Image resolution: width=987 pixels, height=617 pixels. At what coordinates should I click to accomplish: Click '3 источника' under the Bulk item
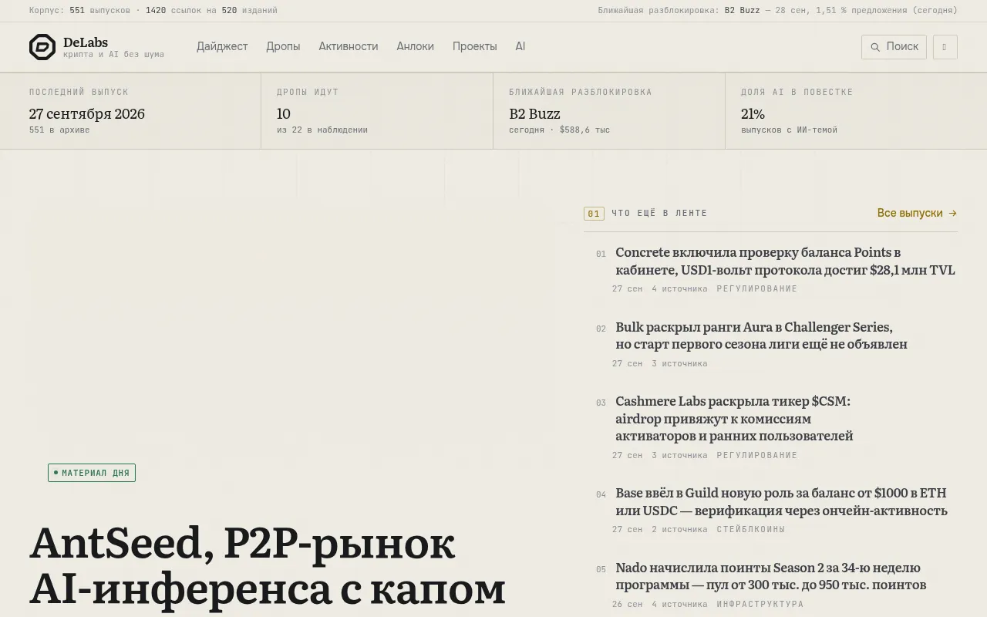coord(679,364)
